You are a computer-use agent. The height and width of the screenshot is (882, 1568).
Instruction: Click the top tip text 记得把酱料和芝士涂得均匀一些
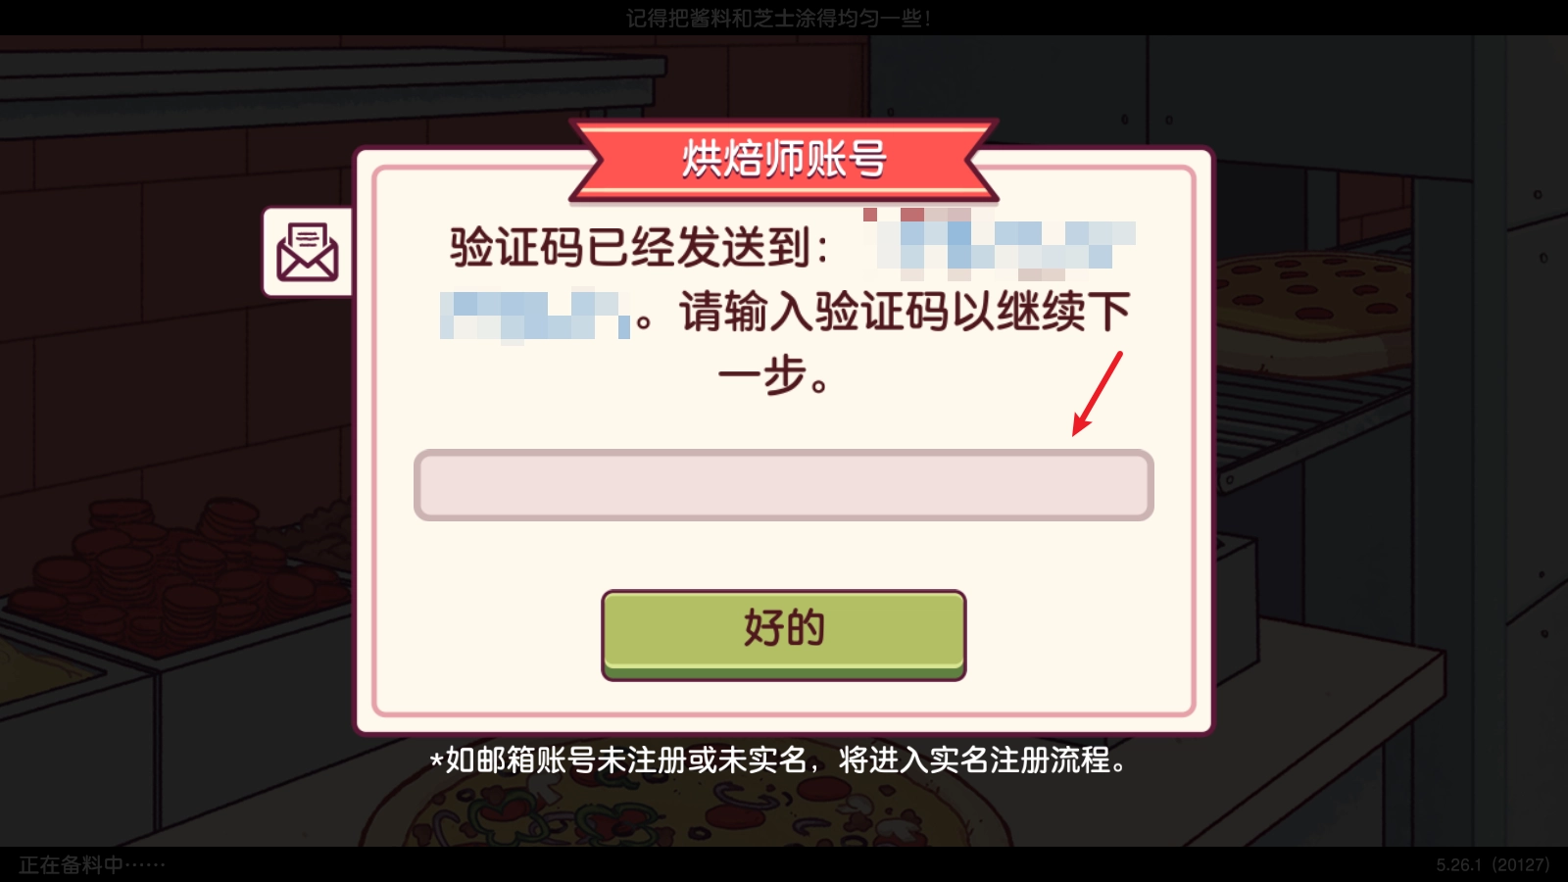point(778,18)
